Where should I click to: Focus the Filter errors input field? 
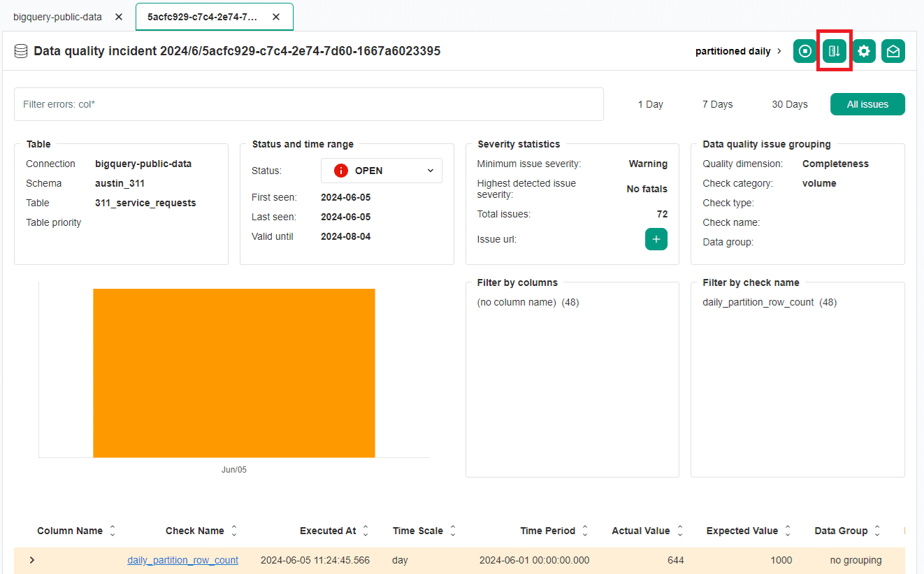tap(309, 104)
